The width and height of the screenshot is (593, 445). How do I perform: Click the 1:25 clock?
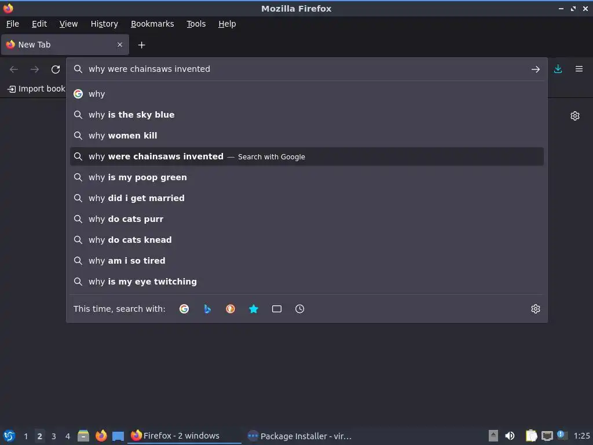[581, 436]
